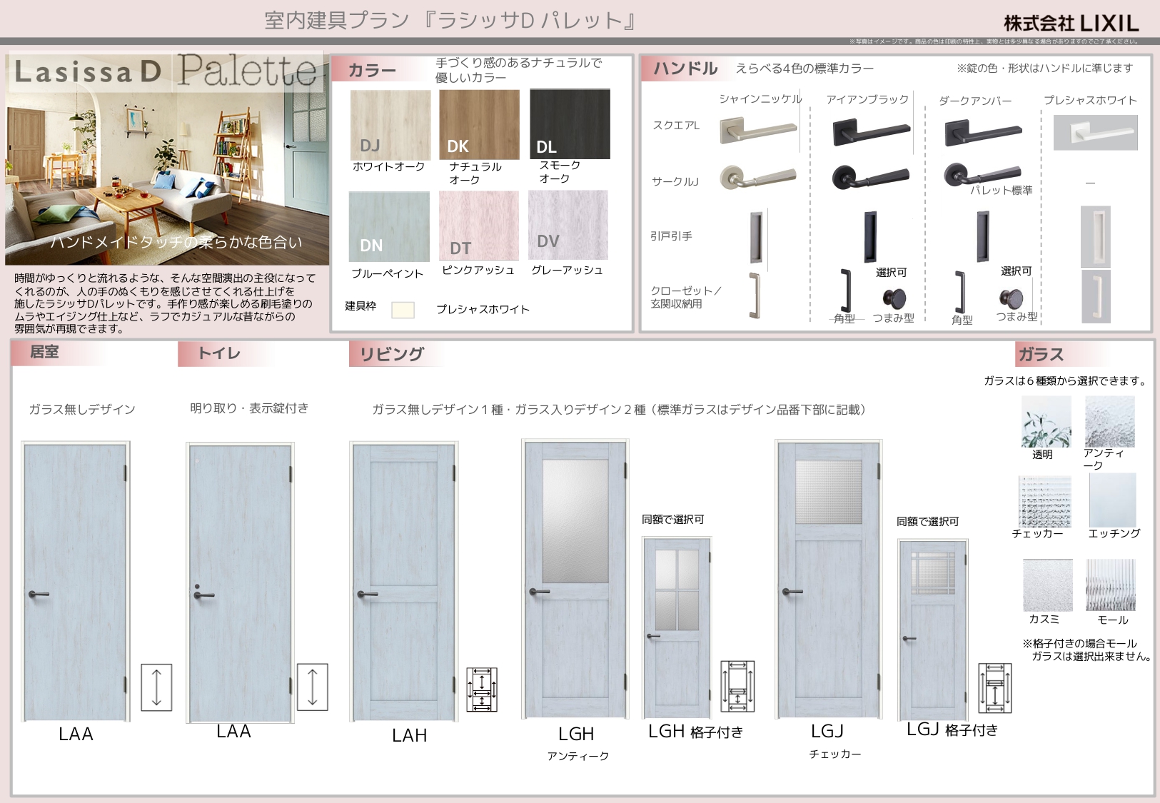Click grain direction arrow icon beside トイレ LAA door
Image resolution: width=1160 pixels, height=803 pixels.
point(312,687)
